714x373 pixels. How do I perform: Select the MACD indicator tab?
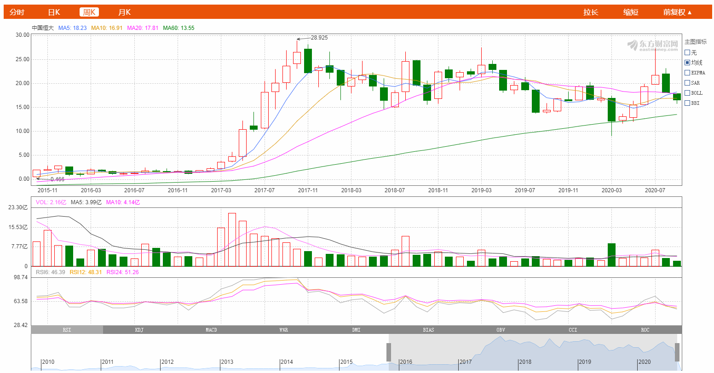point(212,330)
